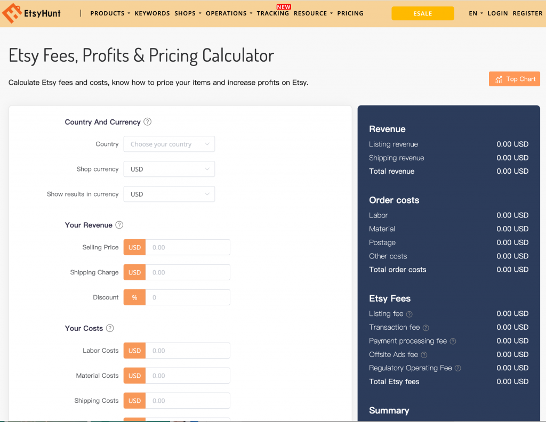Click the Transaction fee info icon
Viewport: 546px width, 422px height.
(426, 328)
